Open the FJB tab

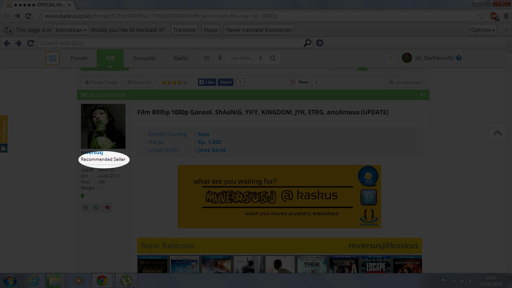click(x=110, y=58)
